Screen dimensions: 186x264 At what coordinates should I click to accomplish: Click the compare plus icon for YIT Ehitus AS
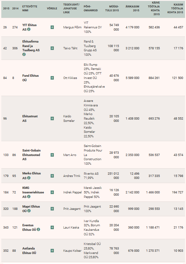point(52,27)
